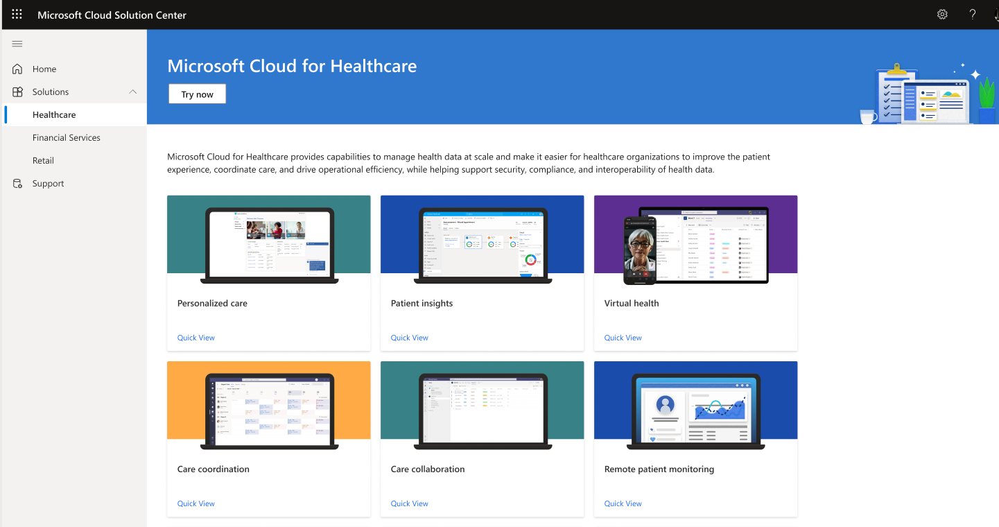Image resolution: width=999 pixels, height=527 pixels.
Task: Click the Care collaboration title
Action: pyautogui.click(x=428, y=469)
